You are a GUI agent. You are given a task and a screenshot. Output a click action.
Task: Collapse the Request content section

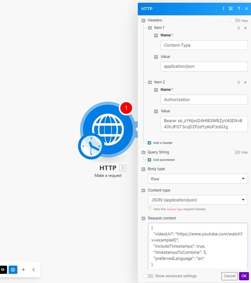pyautogui.click(x=143, y=218)
